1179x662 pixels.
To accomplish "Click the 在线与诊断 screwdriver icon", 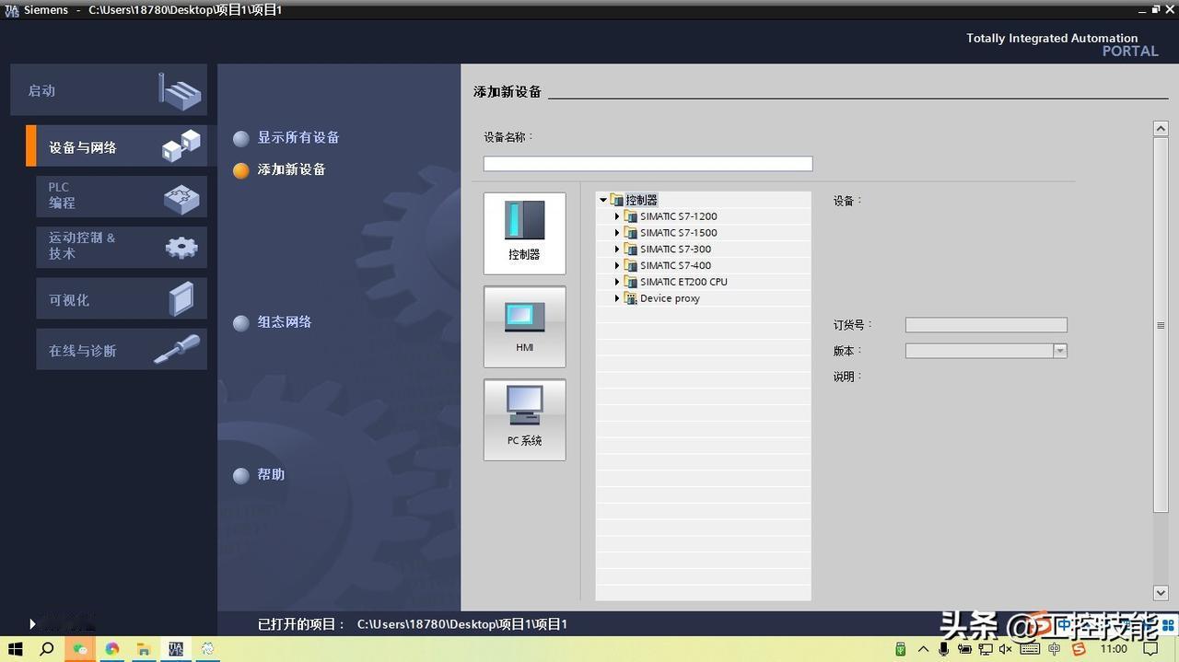I will pyautogui.click(x=177, y=349).
